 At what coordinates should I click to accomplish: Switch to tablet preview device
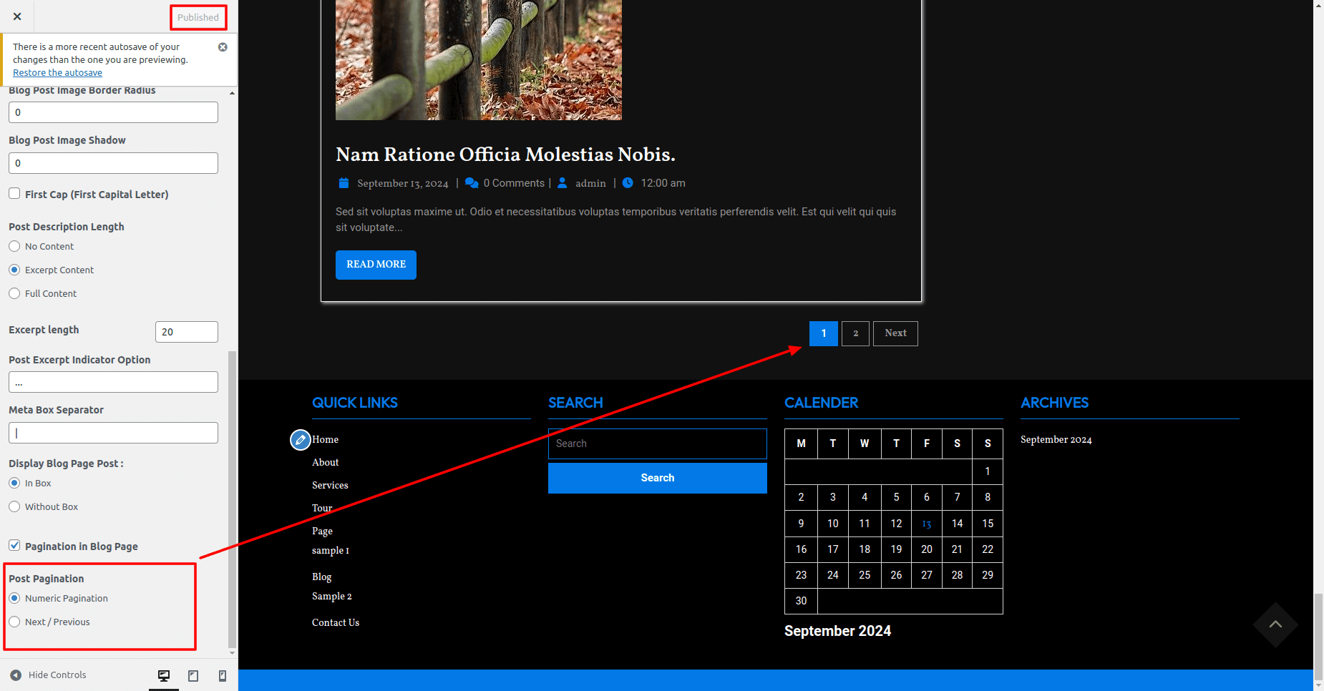click(x=193, y=676)
